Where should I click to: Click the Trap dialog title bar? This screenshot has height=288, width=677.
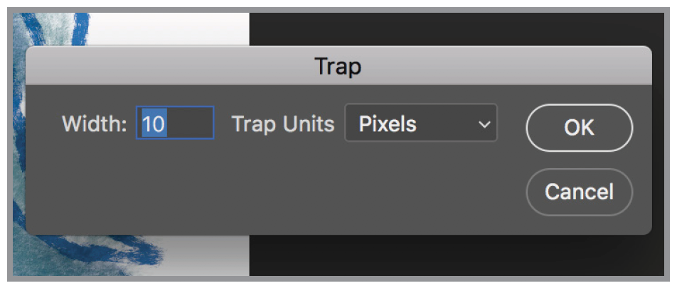(x=338, y=67)
